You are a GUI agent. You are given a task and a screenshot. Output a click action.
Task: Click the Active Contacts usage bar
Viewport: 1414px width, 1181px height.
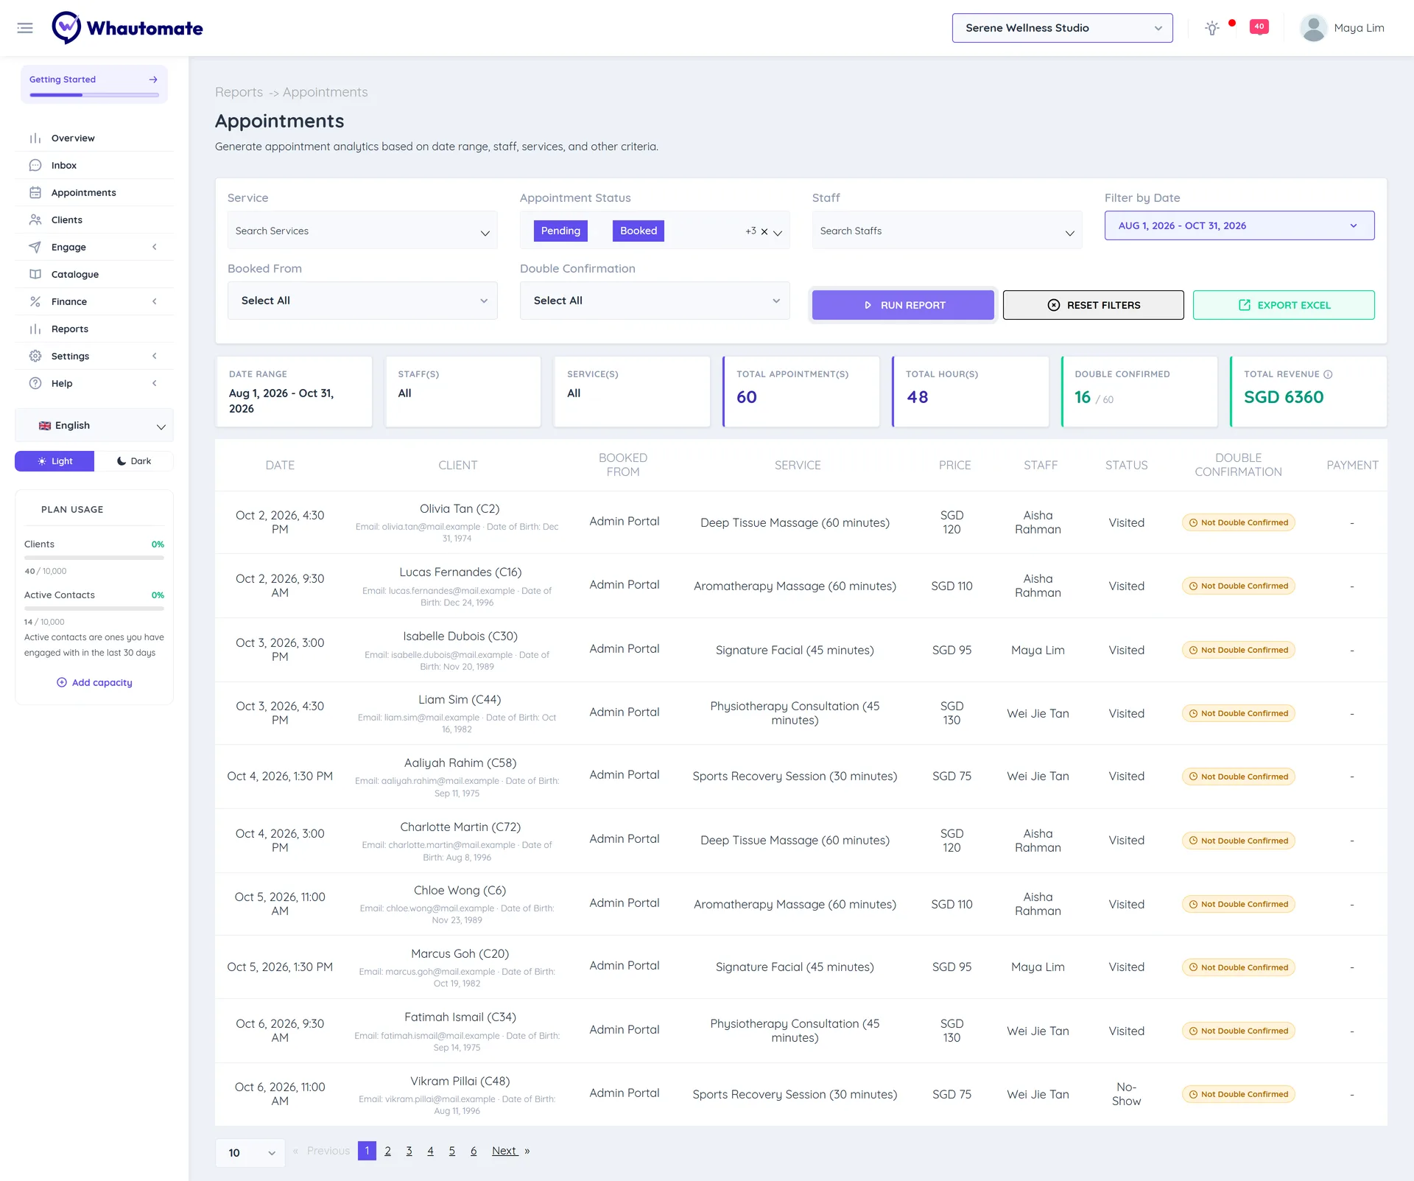pos(94,609)
